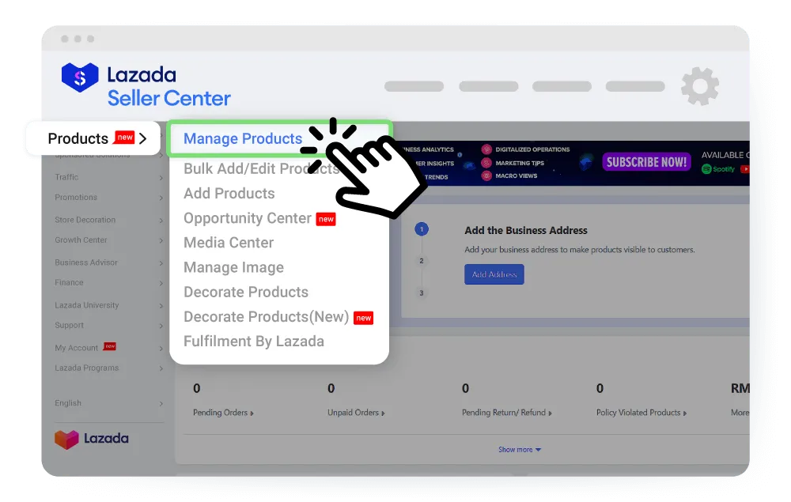Select Manage Products from submenu
This screenshot has width=791, height=502.
click(x=243, y=138)
